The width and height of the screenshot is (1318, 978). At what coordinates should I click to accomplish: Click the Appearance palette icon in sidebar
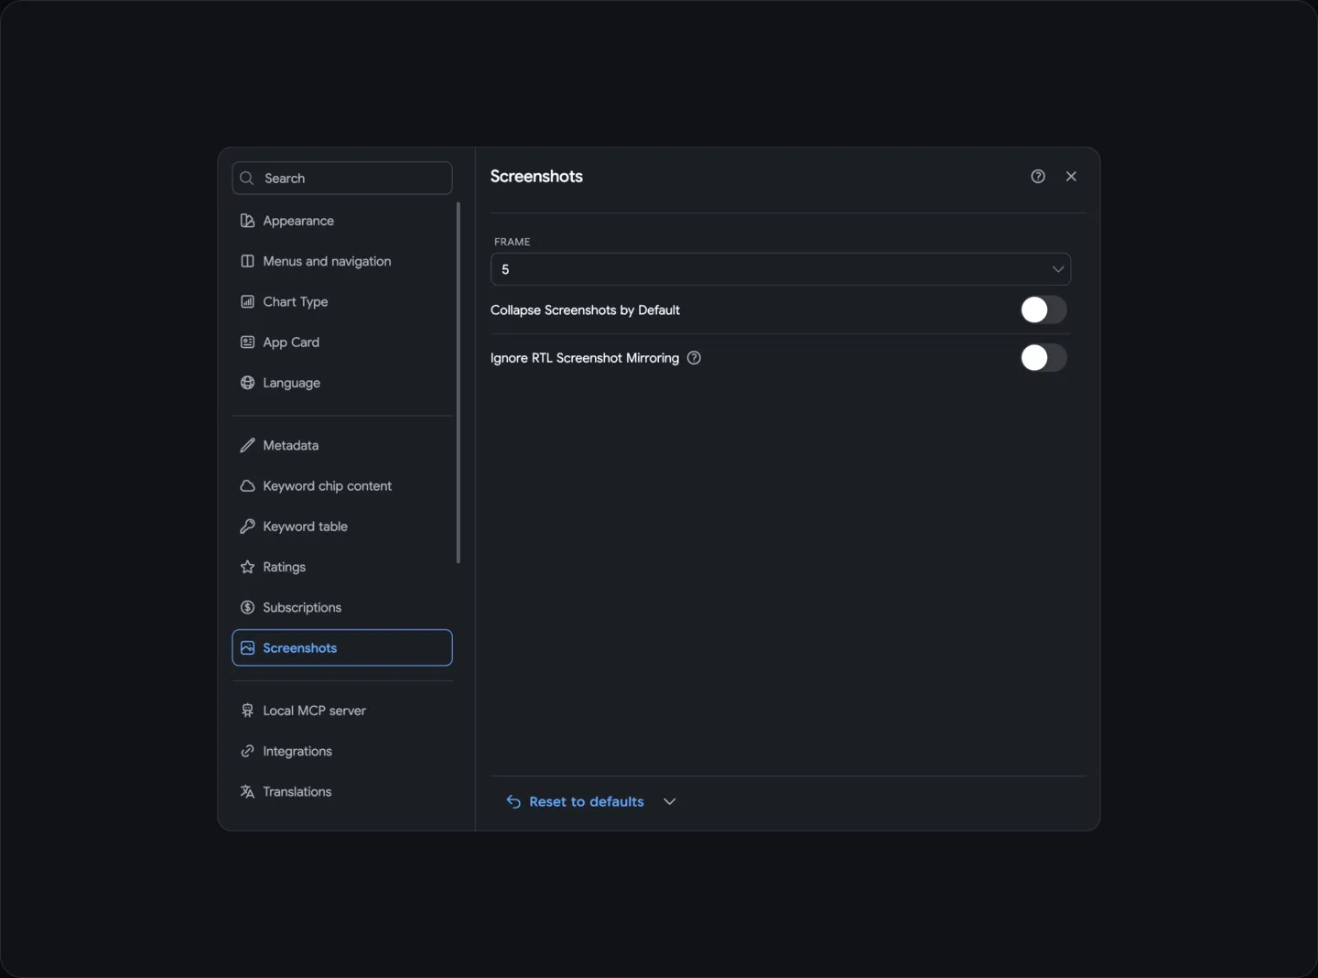point(247,221)
